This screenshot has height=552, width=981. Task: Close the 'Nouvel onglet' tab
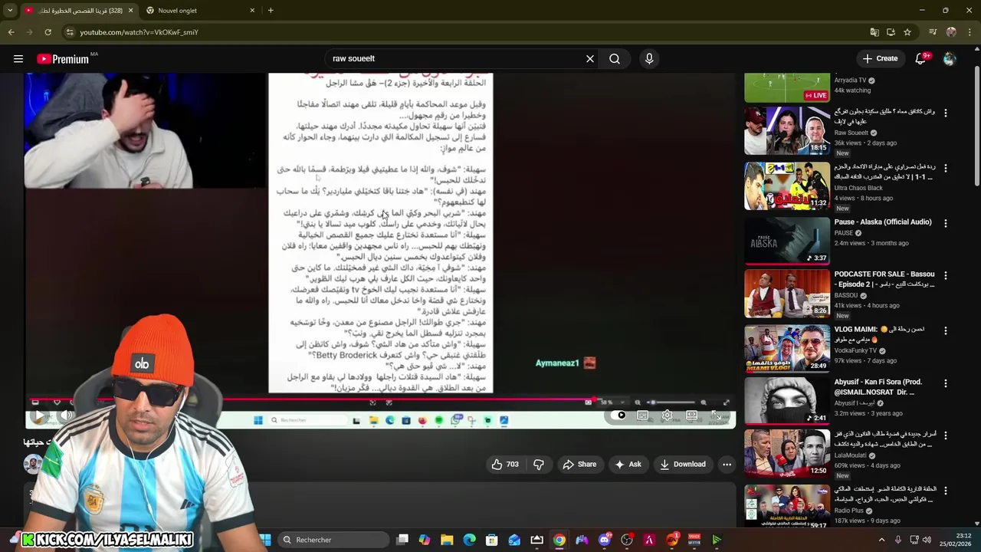tap(252, 11)
